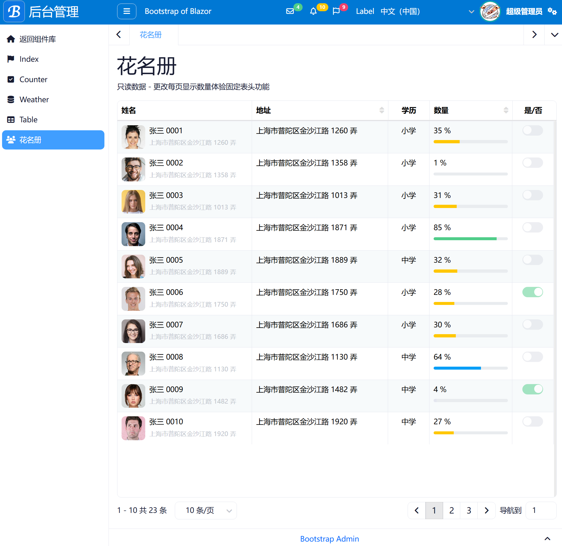Toggle the switch for 张三 0005
Image resolution: width=562 pixels, height=546 pixels.
point(532,260)
